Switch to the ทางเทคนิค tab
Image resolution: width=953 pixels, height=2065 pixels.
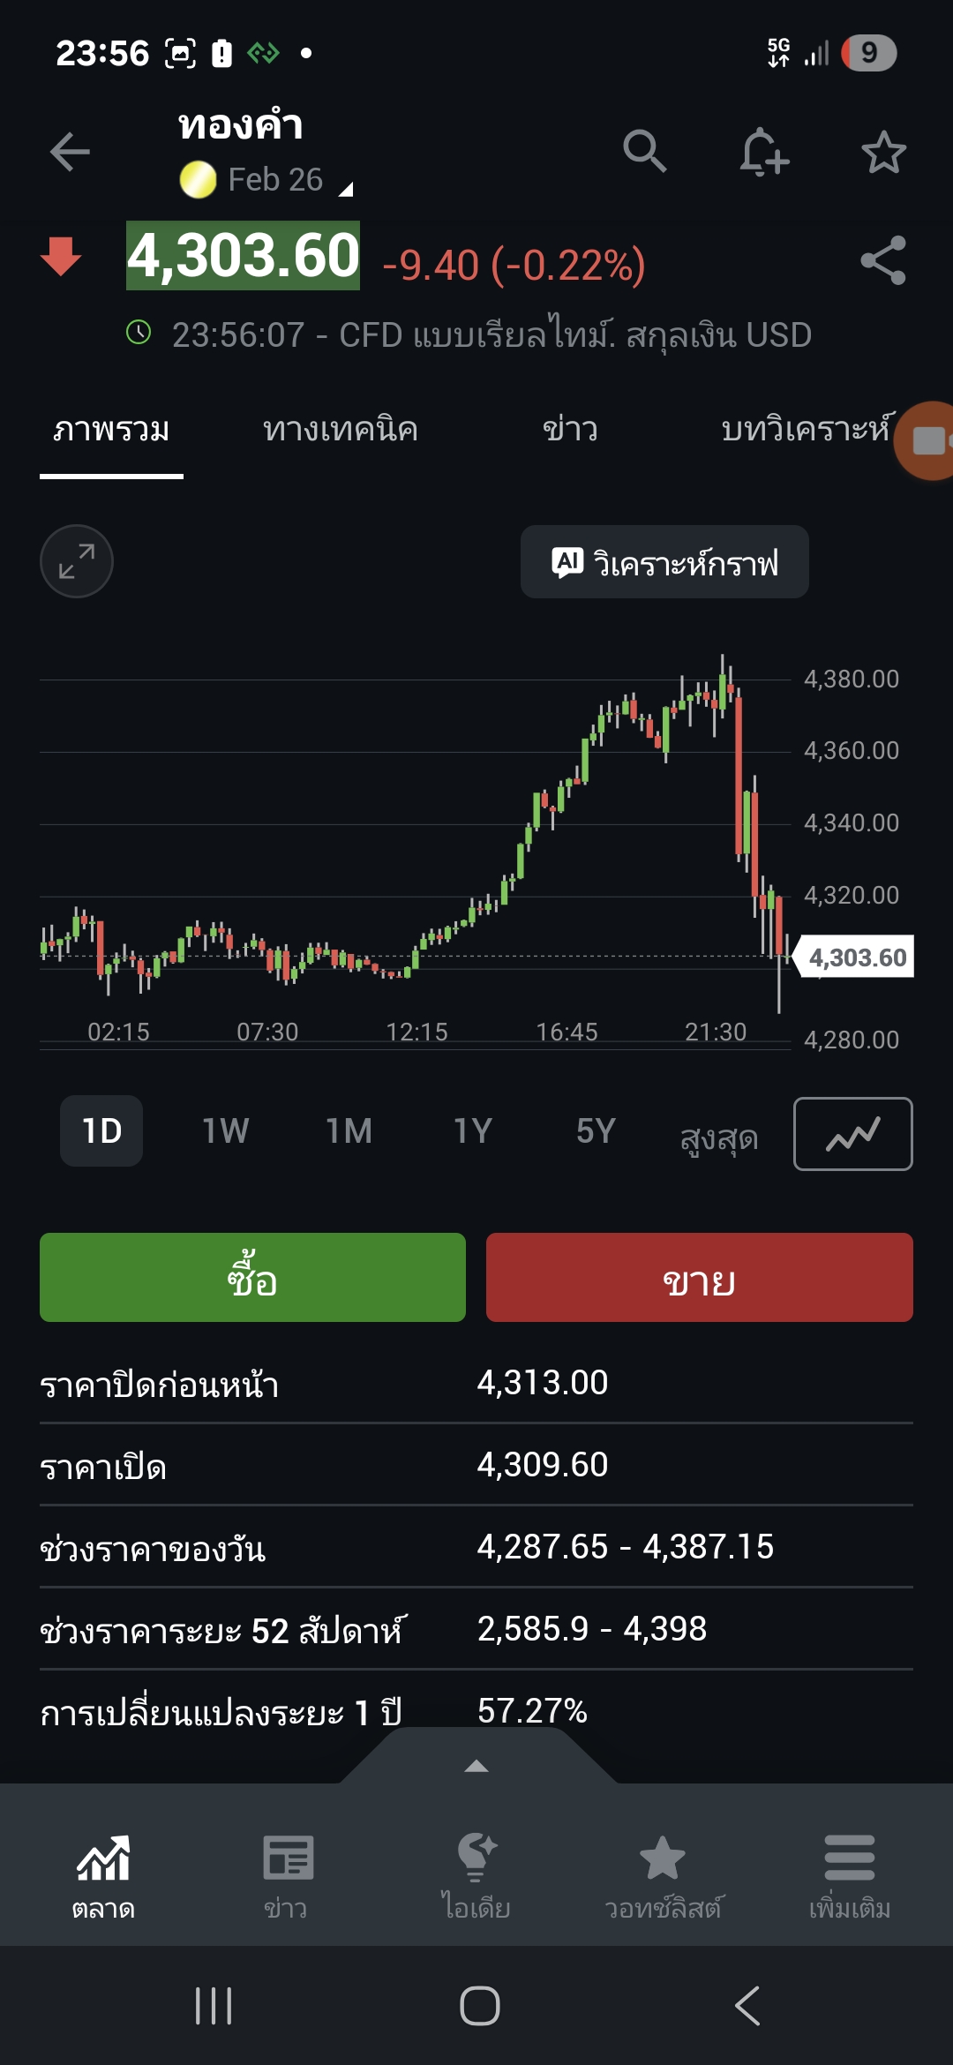click(x=341, y=430)
